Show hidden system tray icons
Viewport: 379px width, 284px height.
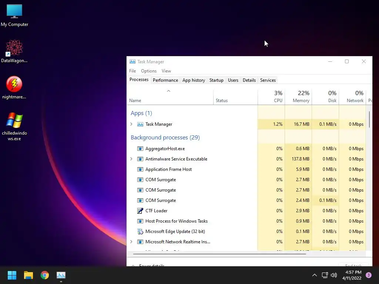click(x=315, y=275)
